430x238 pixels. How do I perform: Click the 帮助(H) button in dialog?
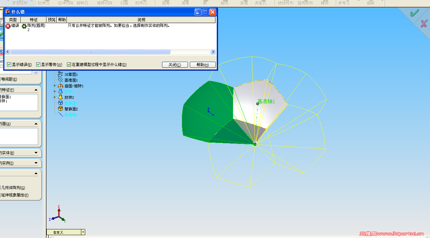[203, 65]
